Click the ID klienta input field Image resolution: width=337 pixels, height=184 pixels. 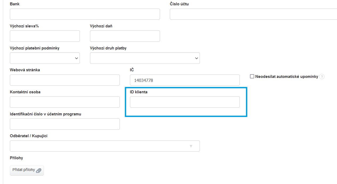tap(185, 102)
